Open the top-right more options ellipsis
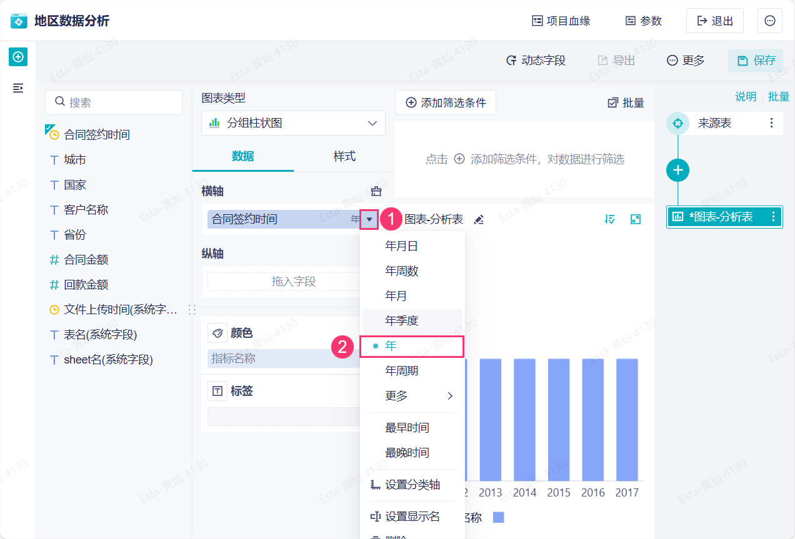This screenshot has height=539, width=795. [x=770, y=21]
